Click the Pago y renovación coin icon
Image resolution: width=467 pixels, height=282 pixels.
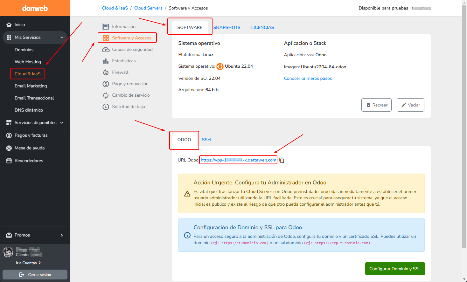click(x=106, y=84)
